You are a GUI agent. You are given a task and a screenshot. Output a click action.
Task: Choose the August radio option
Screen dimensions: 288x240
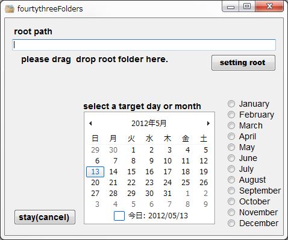point(231,180)
